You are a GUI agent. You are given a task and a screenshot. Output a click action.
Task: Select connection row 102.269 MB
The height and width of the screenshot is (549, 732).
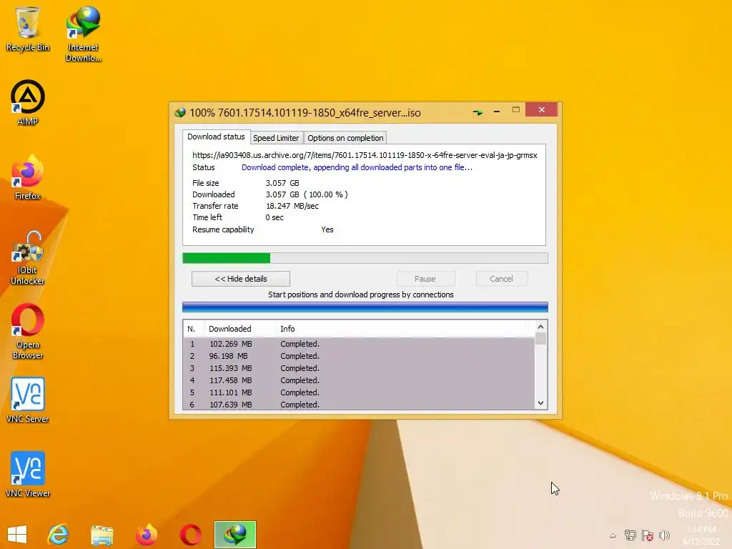(x=359, y=344)
